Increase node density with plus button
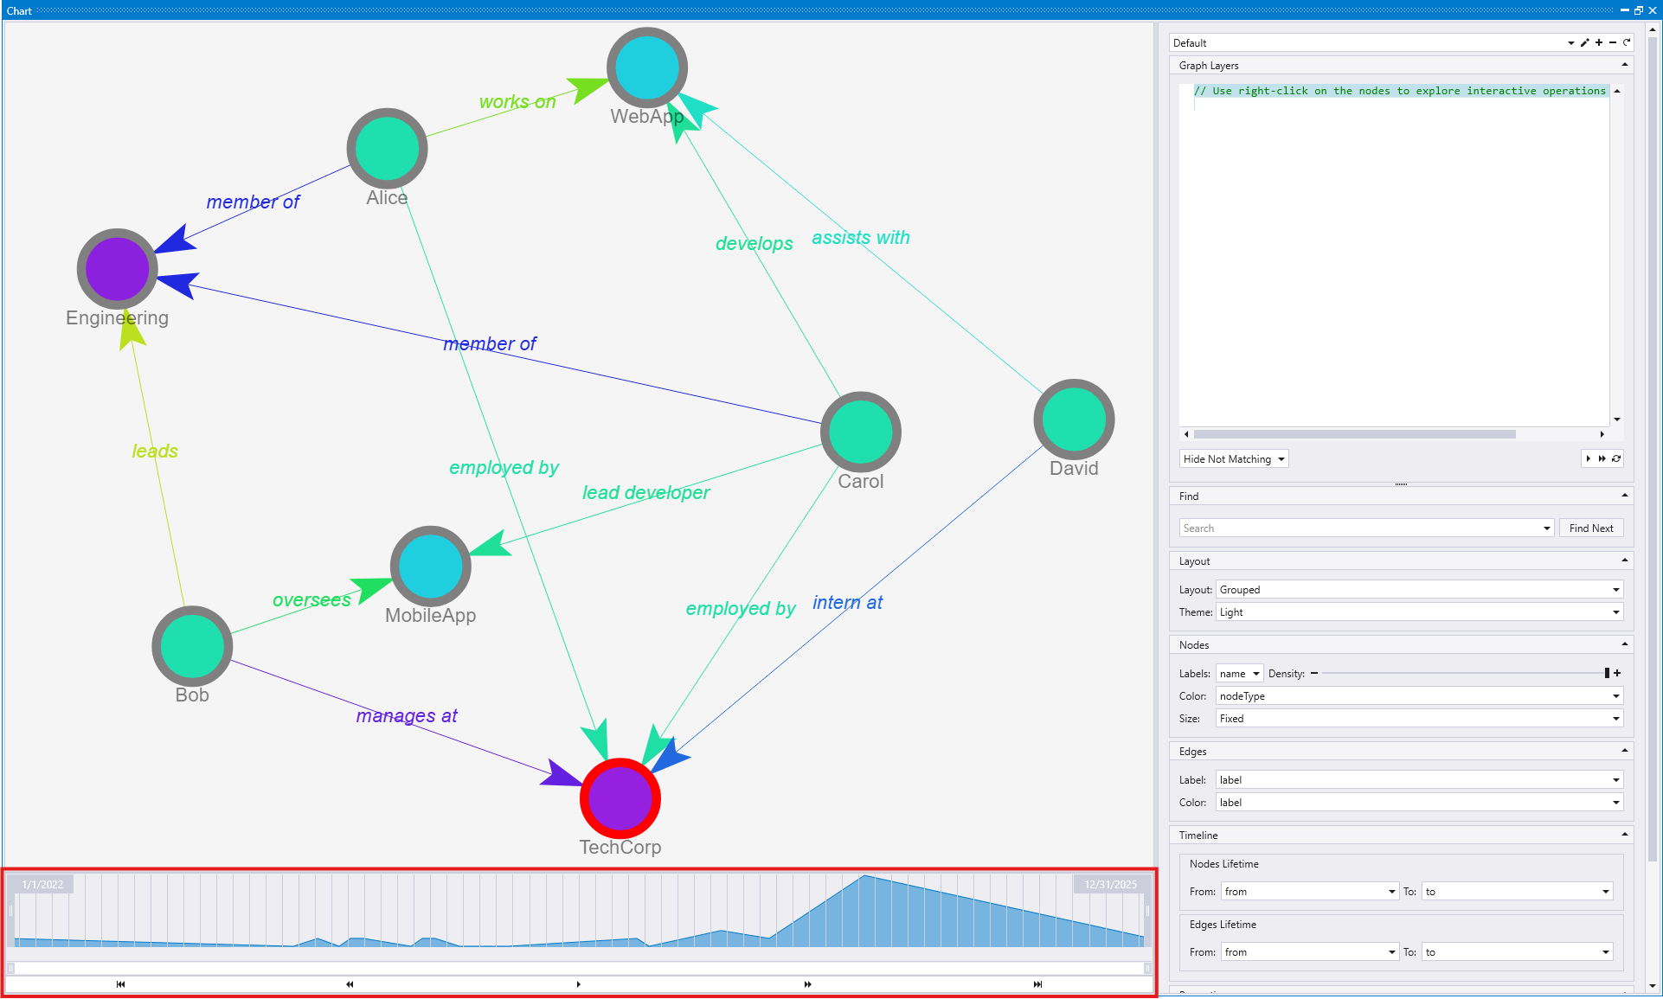 click(1617, 673)
